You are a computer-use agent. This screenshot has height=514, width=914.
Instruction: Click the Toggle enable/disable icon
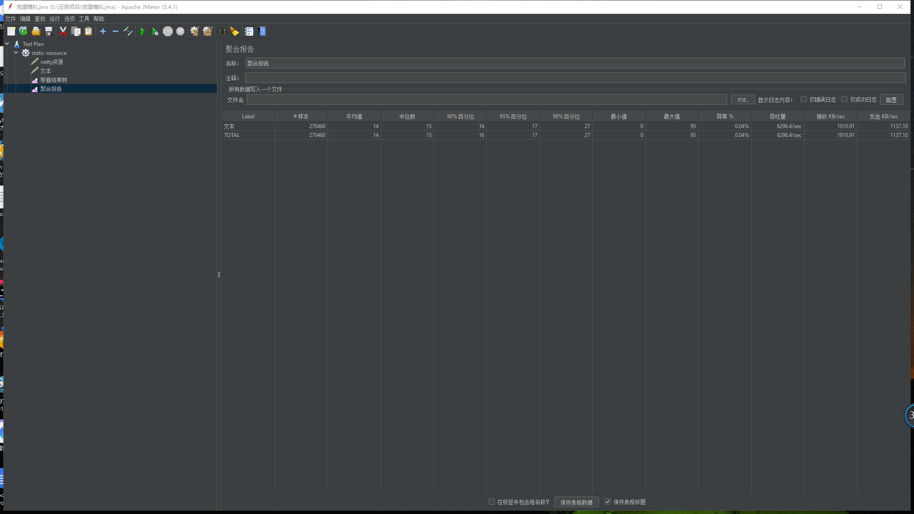(x=128, y=31)
